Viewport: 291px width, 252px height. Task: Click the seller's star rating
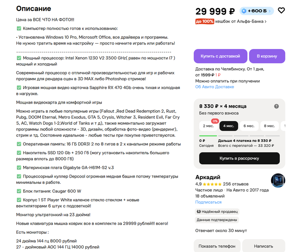(x=212, y=184)
